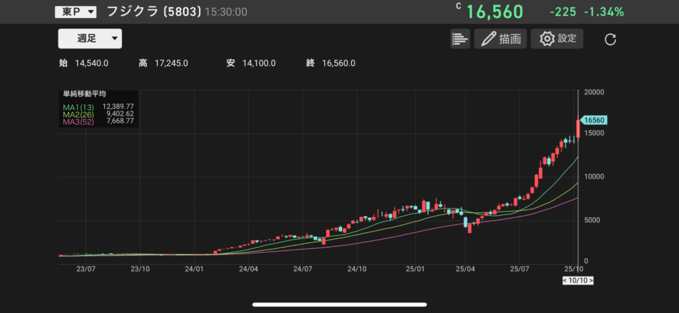Open 設定 settings with gear icon
The image size is (679, 313).
pyautogui.click(x=558, y=39)
